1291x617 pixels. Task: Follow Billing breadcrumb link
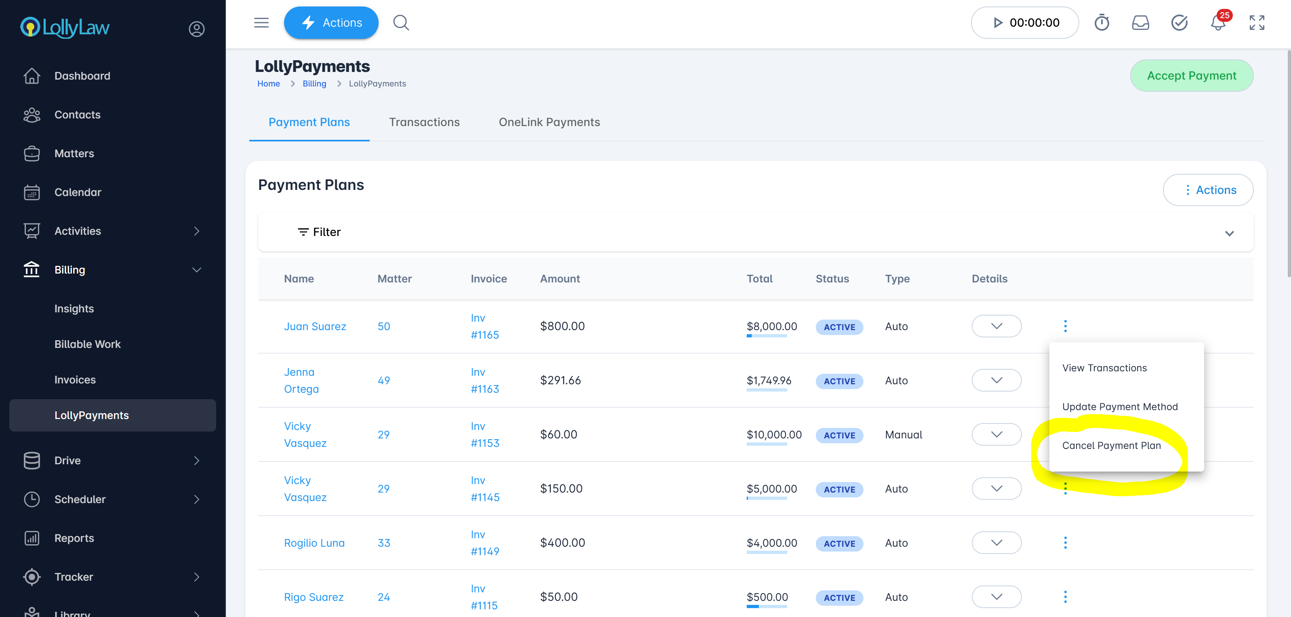click(x=314, y=84)
